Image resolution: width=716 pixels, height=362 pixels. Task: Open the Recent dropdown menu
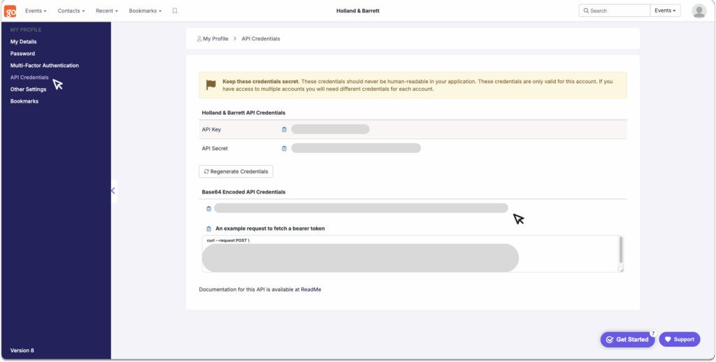[107, 11]
